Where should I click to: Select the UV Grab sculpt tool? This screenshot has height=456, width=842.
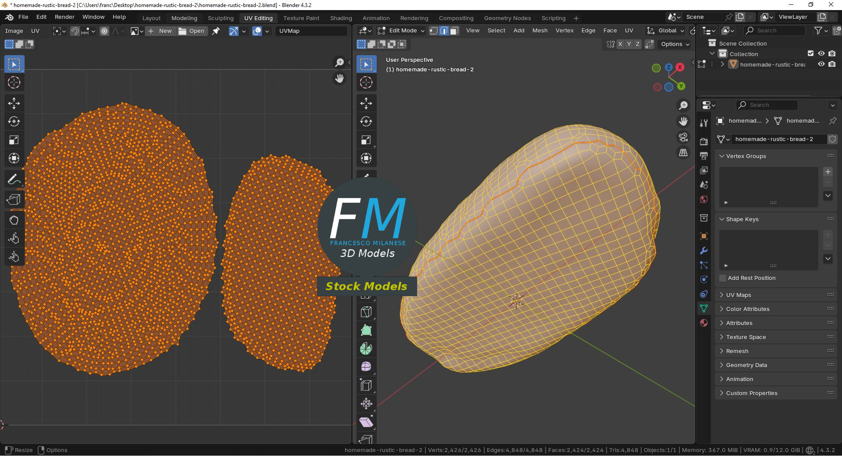[14, 220]
